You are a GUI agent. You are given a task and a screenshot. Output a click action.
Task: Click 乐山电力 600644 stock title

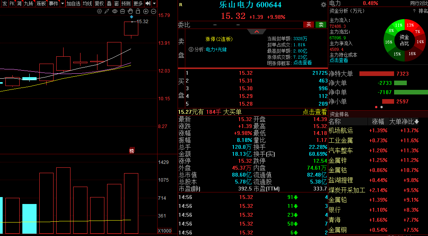click(x=250, y=5)
